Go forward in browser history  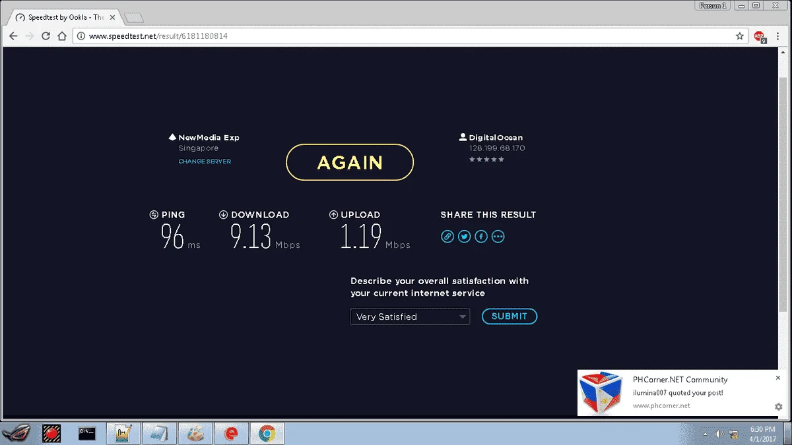(29, 36)
